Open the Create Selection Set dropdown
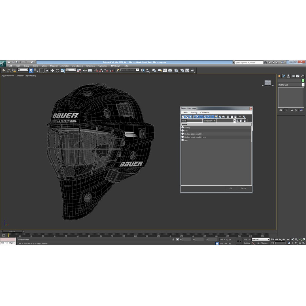This screenshot has height=306, width=306. point(129,70)
